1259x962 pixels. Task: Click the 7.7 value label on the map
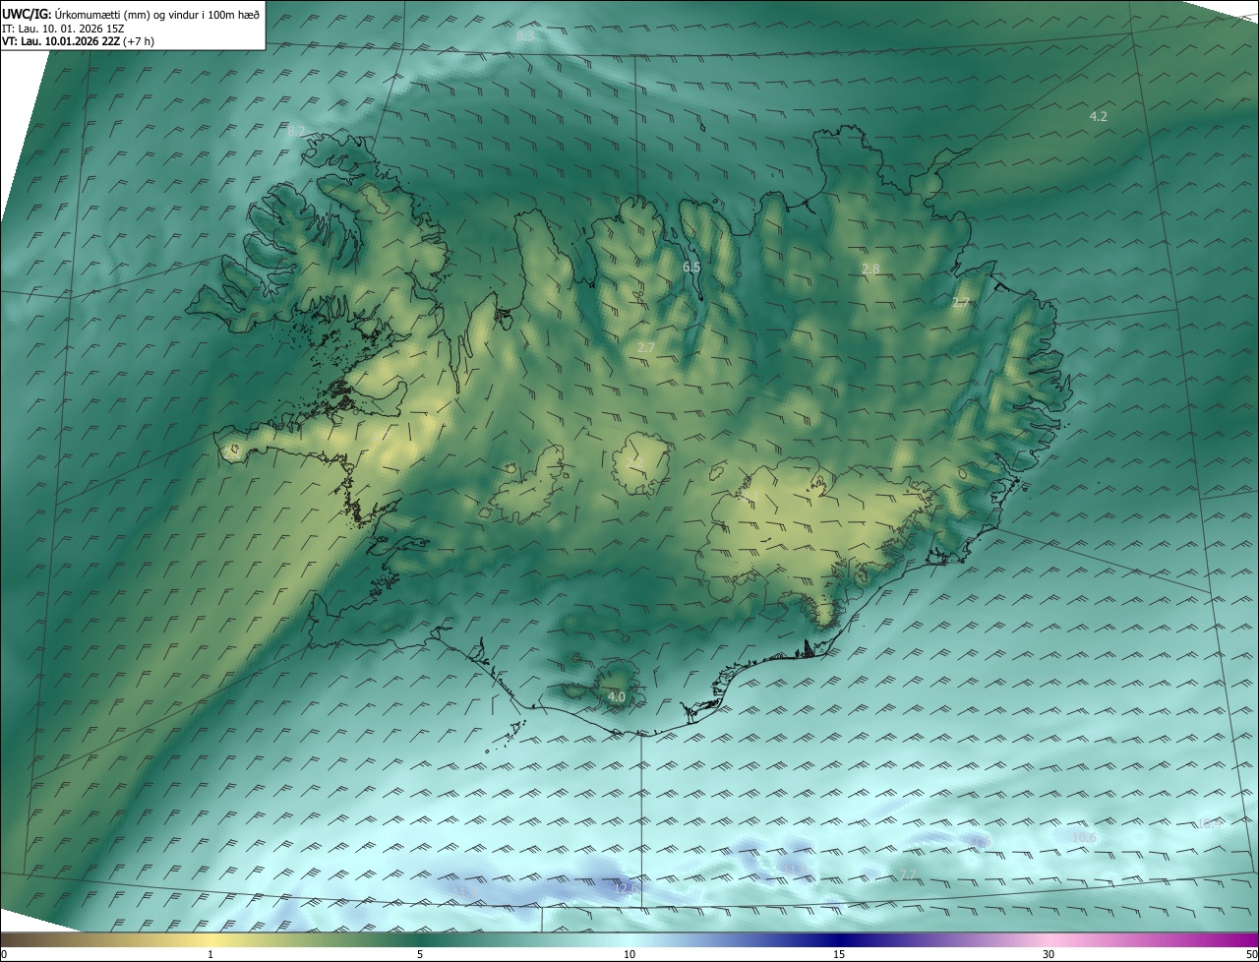pyautogui.click(x=908, y=874)
